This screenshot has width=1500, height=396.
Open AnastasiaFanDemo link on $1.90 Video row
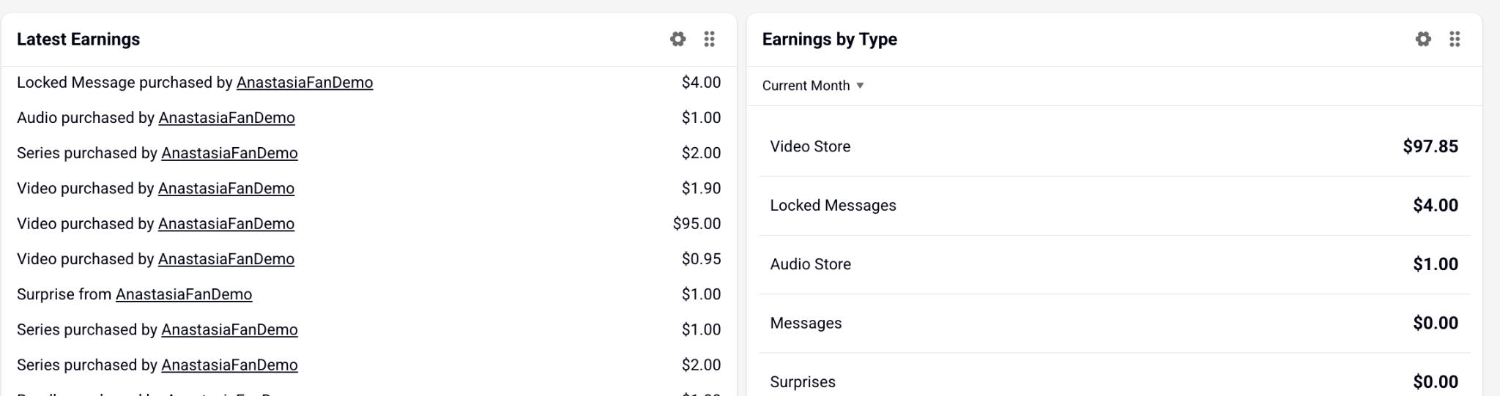226,189
